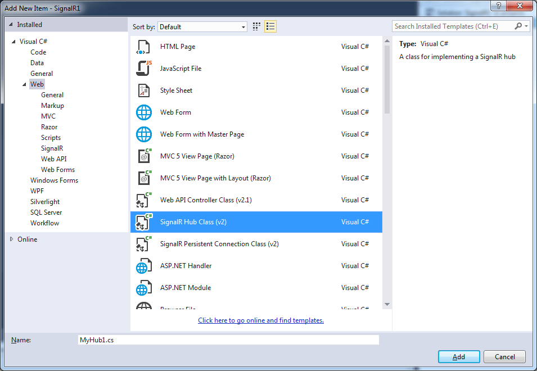
Task: Select the HTML Page template icon
Action: click(144, 47)
